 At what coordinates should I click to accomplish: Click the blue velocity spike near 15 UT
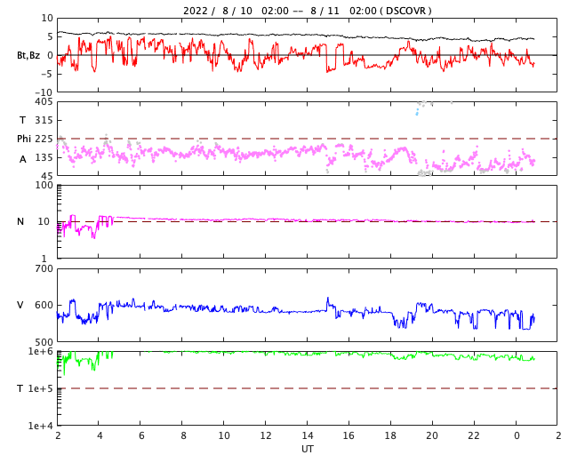[328, 302]
